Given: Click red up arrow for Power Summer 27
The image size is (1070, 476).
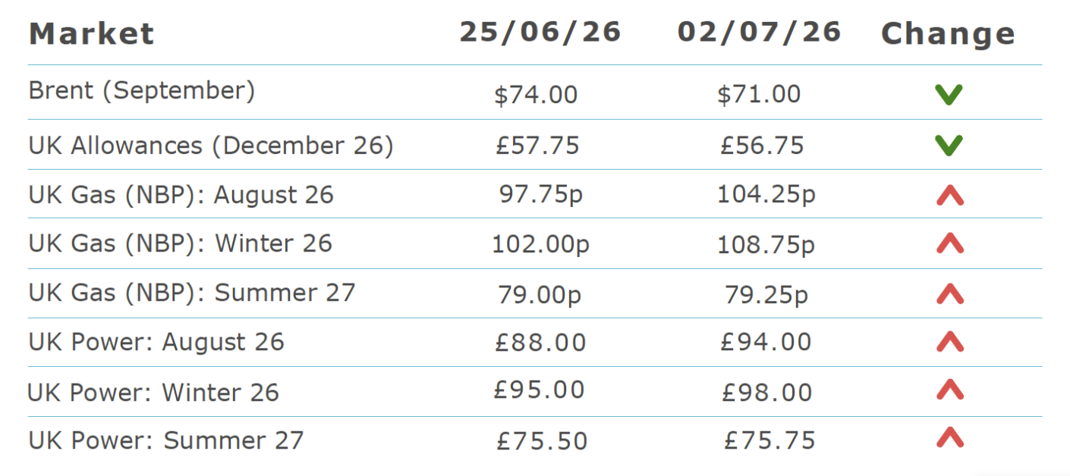Looking at the screenshot, I should coord(949,438).
